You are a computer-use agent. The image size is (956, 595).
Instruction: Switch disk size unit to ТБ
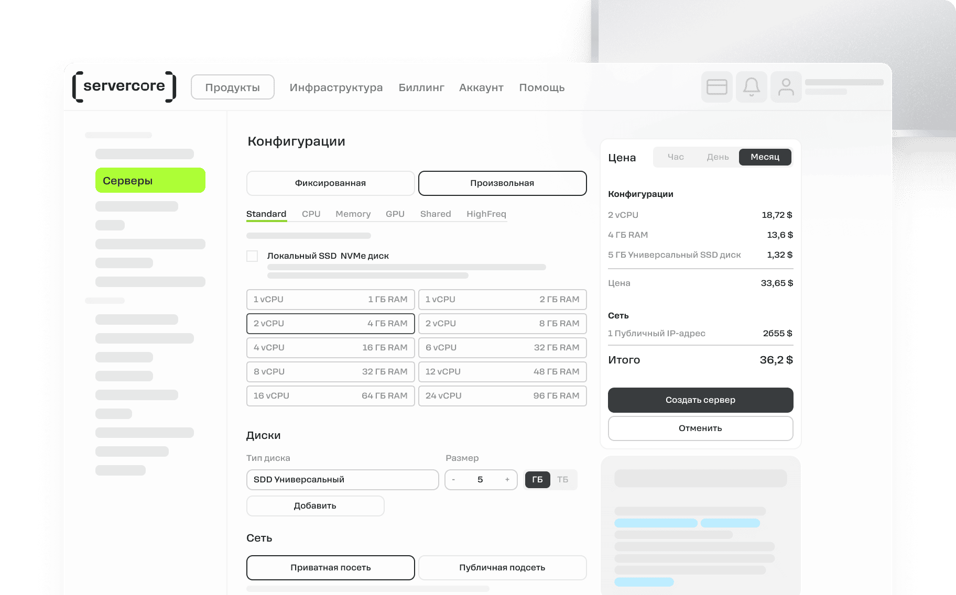[562, 480]
